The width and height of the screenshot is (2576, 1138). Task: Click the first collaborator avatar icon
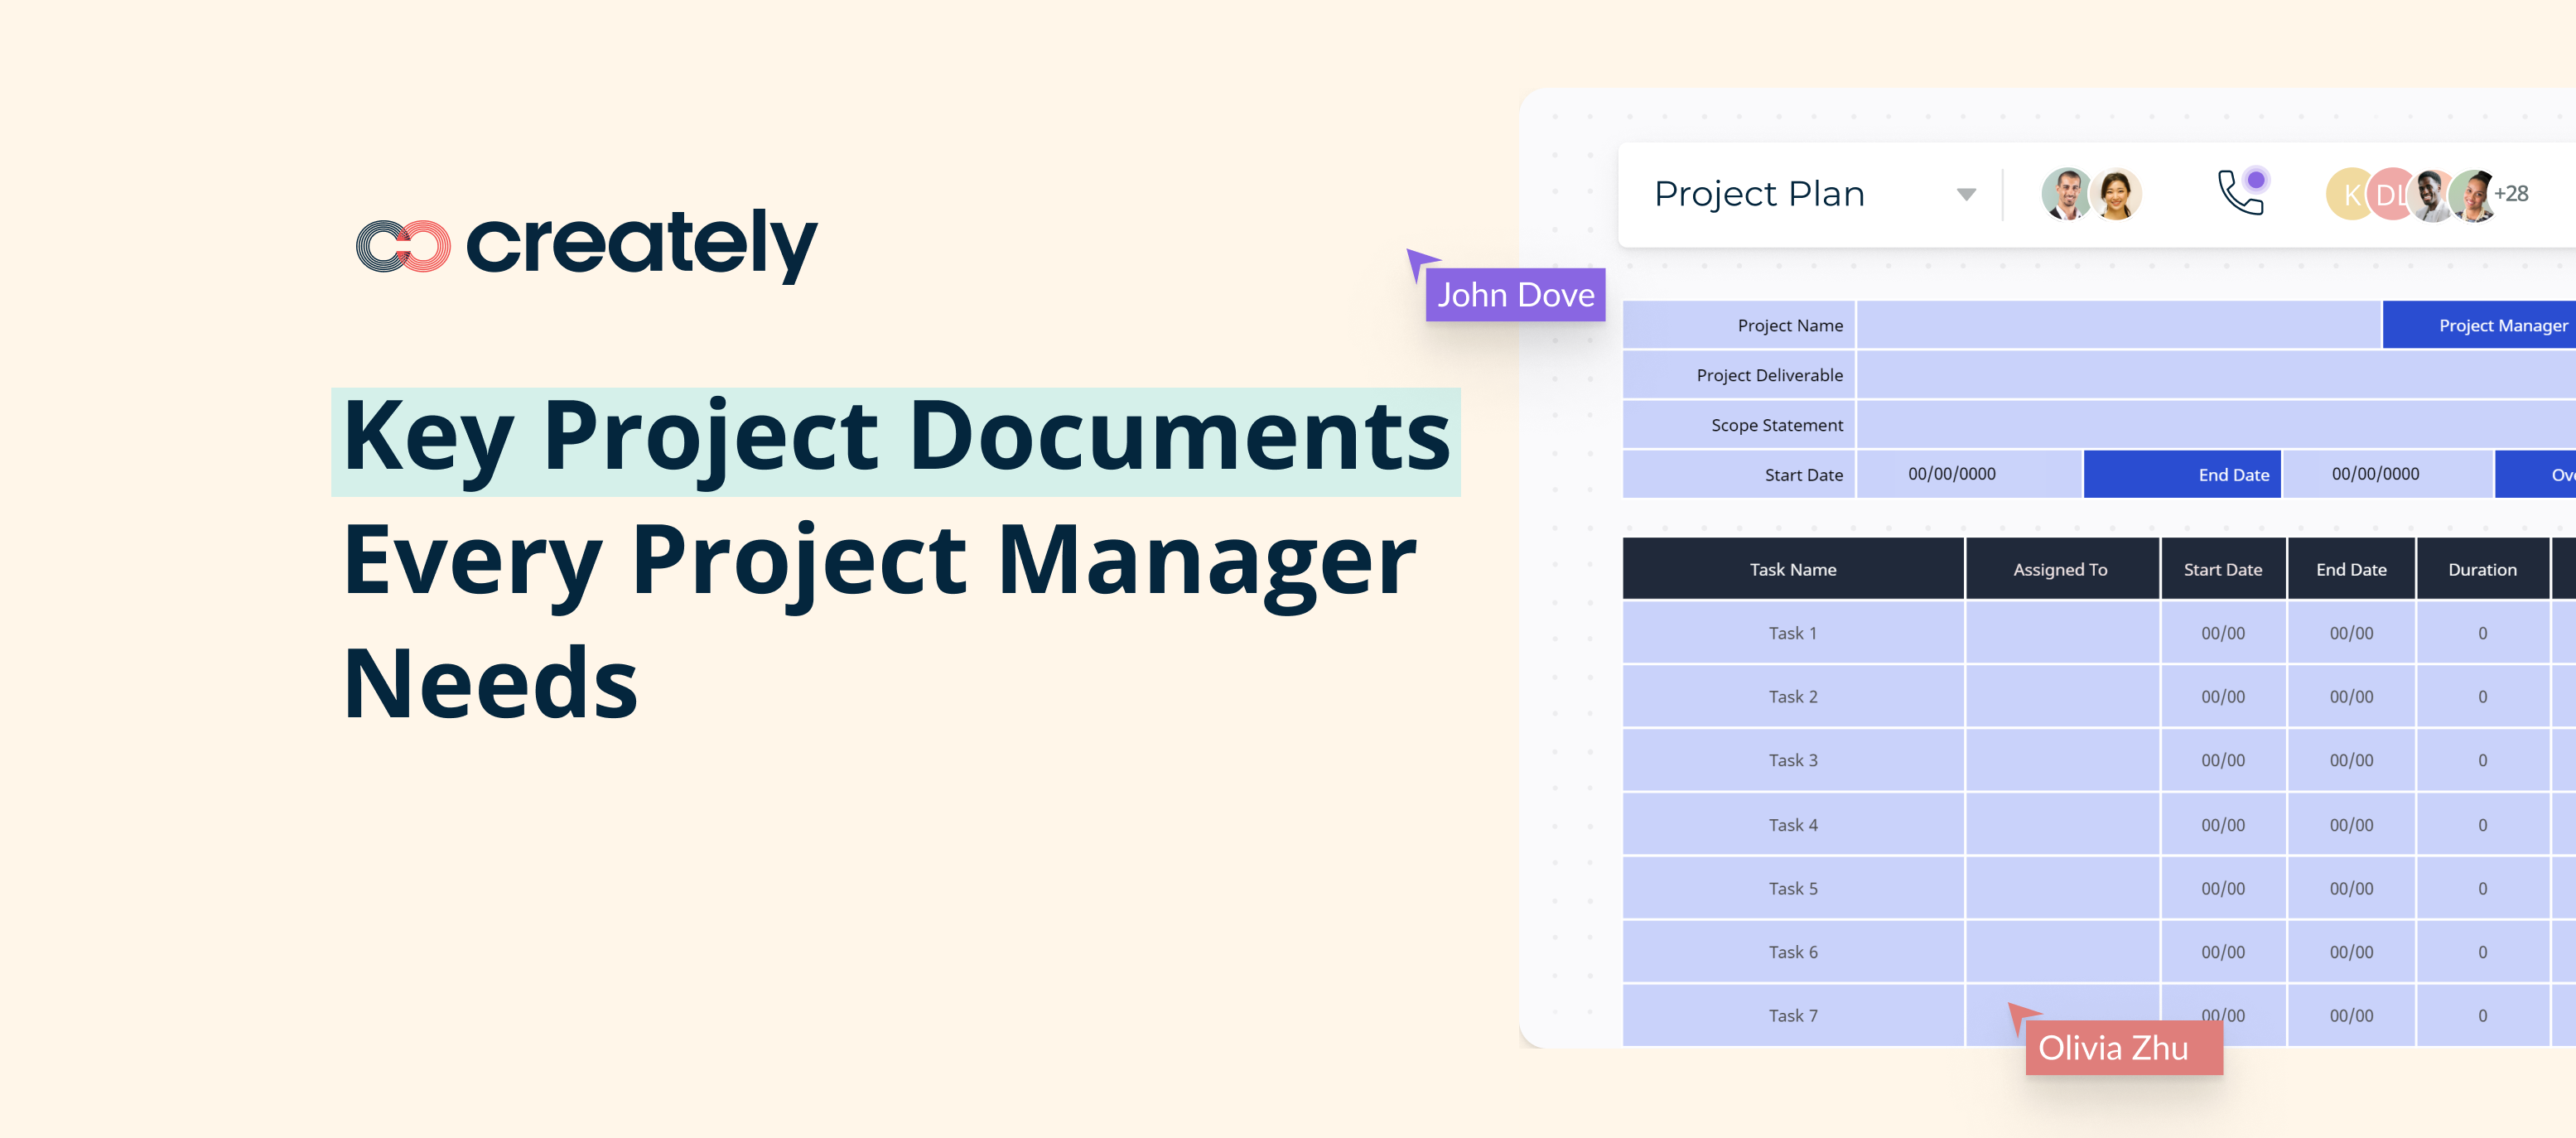click(x=2055, y=195)
